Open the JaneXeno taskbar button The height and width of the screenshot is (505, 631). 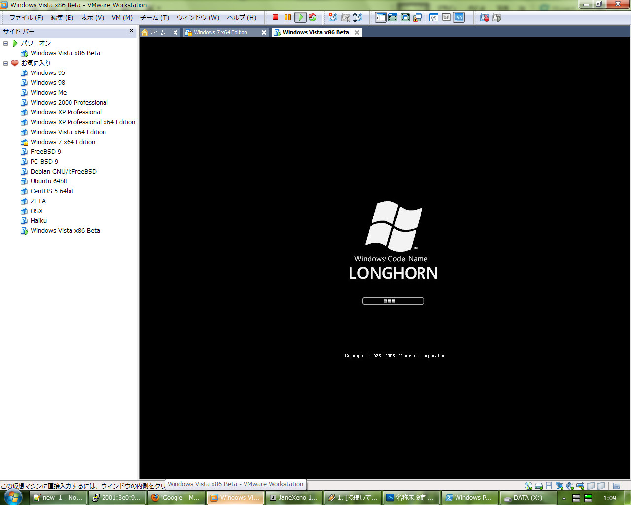point(294,498)
